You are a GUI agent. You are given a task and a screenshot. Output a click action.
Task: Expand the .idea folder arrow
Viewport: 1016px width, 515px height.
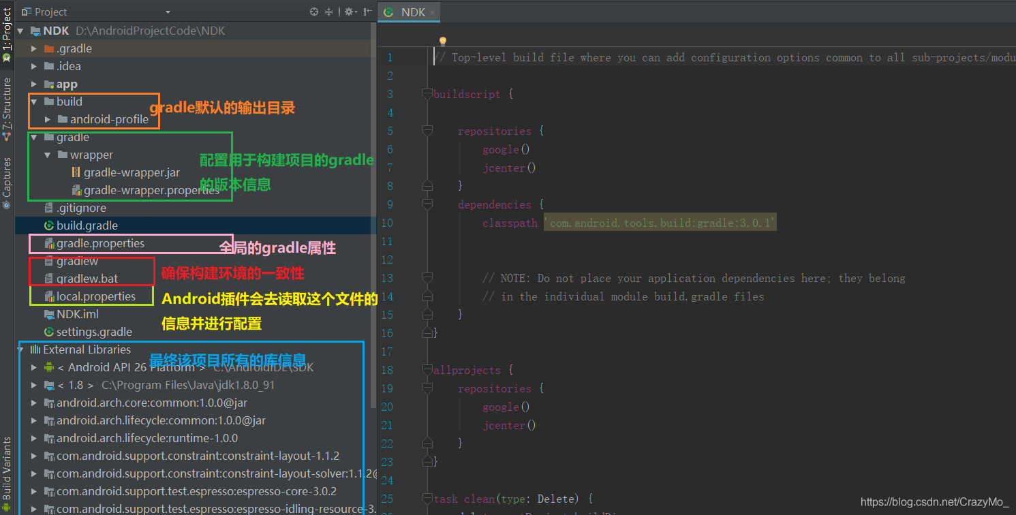pos(34,66)
